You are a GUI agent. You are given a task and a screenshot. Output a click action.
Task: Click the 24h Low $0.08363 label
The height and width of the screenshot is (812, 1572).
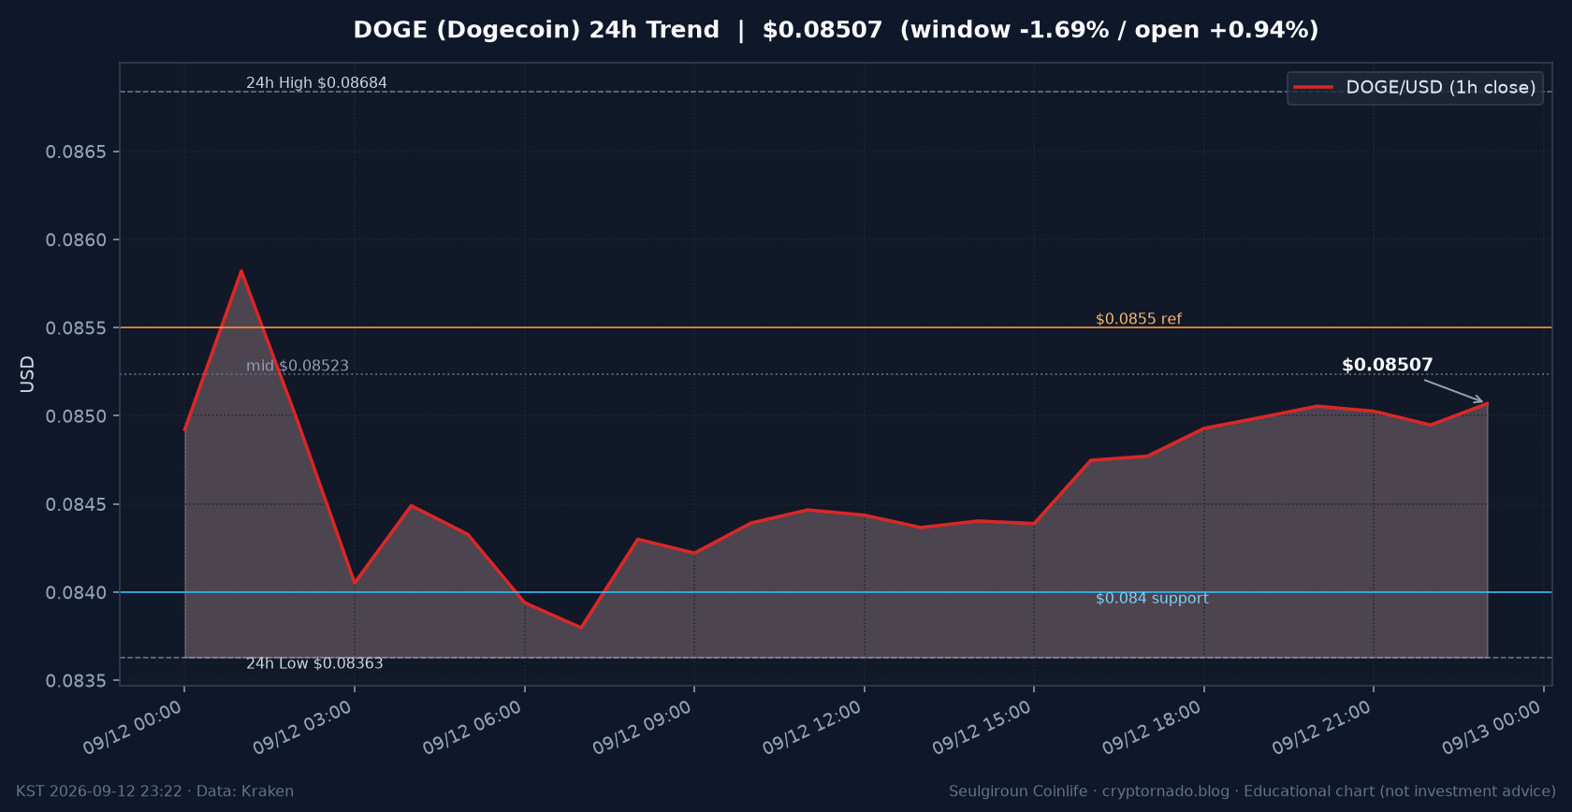point(314,664)
